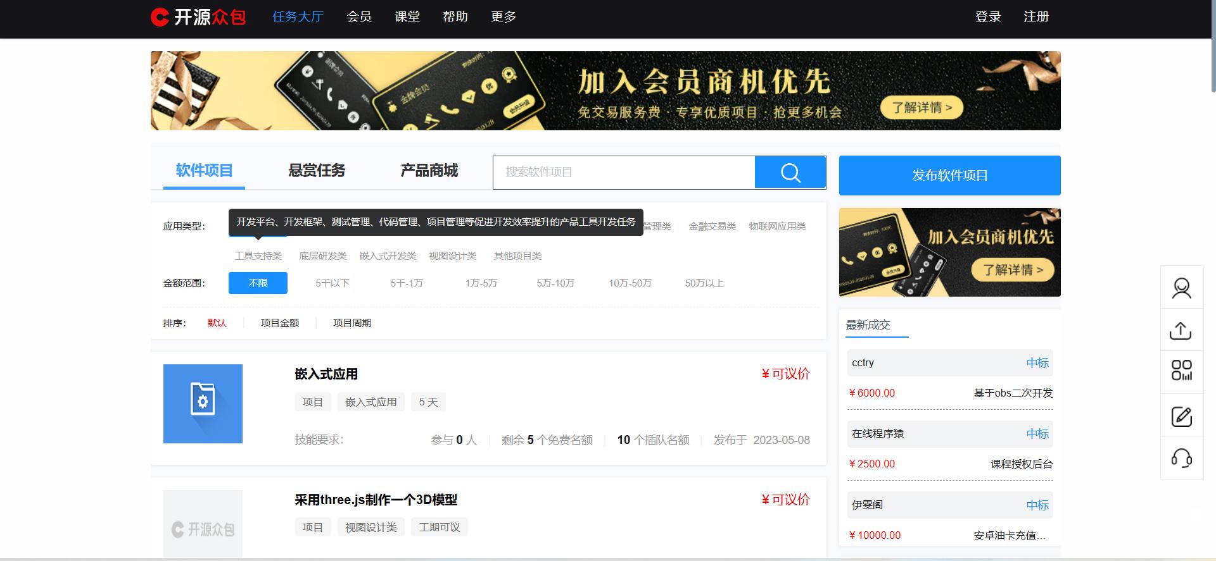Click the 视图设计类 tag on three.js project
Viewport: 1216px width, 561px height.
point(371,527)
